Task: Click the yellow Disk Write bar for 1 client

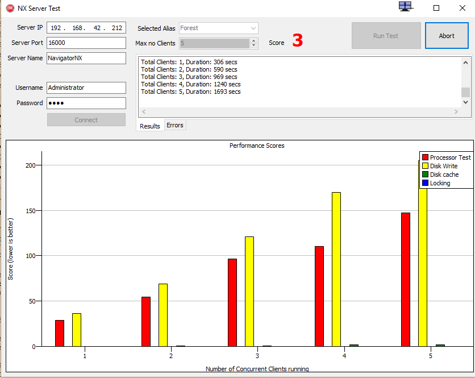Action: click(77, 330)
